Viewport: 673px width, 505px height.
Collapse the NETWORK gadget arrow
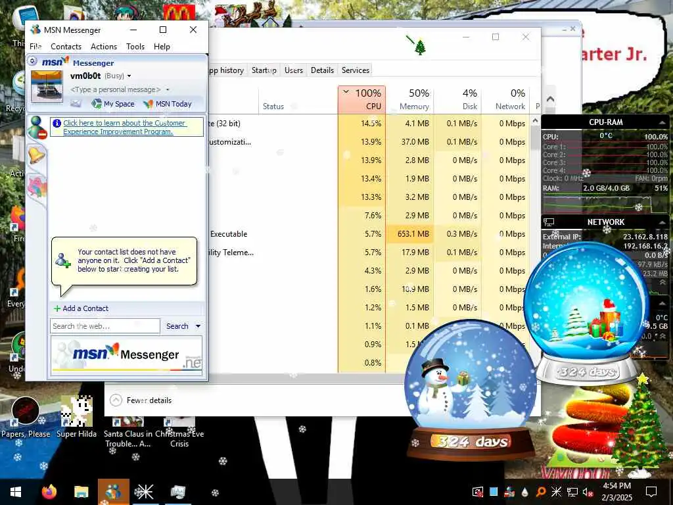click(x=662, y=222)
